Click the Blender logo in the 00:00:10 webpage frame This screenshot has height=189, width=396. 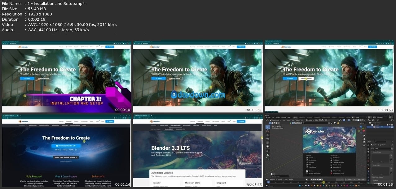[x=23, y=47]
